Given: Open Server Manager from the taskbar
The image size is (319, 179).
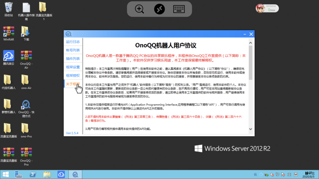Looking at the screenshot, I should pos(18,175).
